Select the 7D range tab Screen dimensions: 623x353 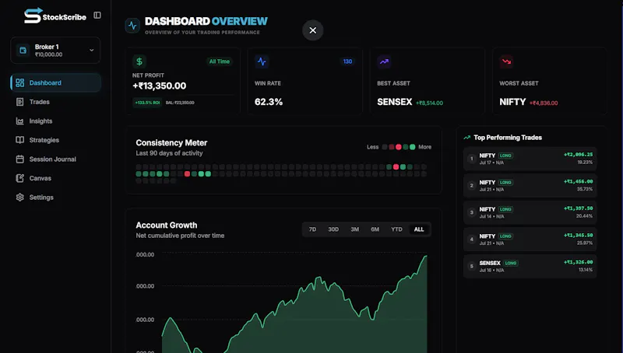pos(313,229)
